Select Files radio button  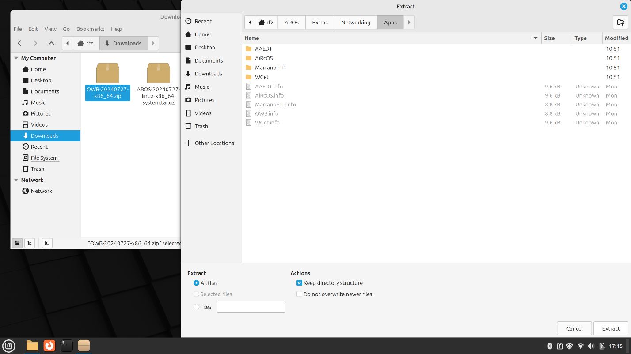[x=196, y=307]
